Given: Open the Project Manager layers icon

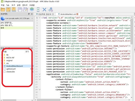Looking at the screenshot, I should 32,9.
